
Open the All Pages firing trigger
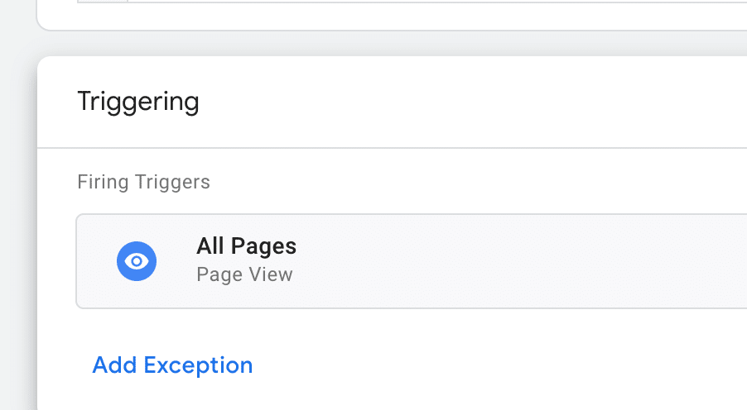(412, 261)
